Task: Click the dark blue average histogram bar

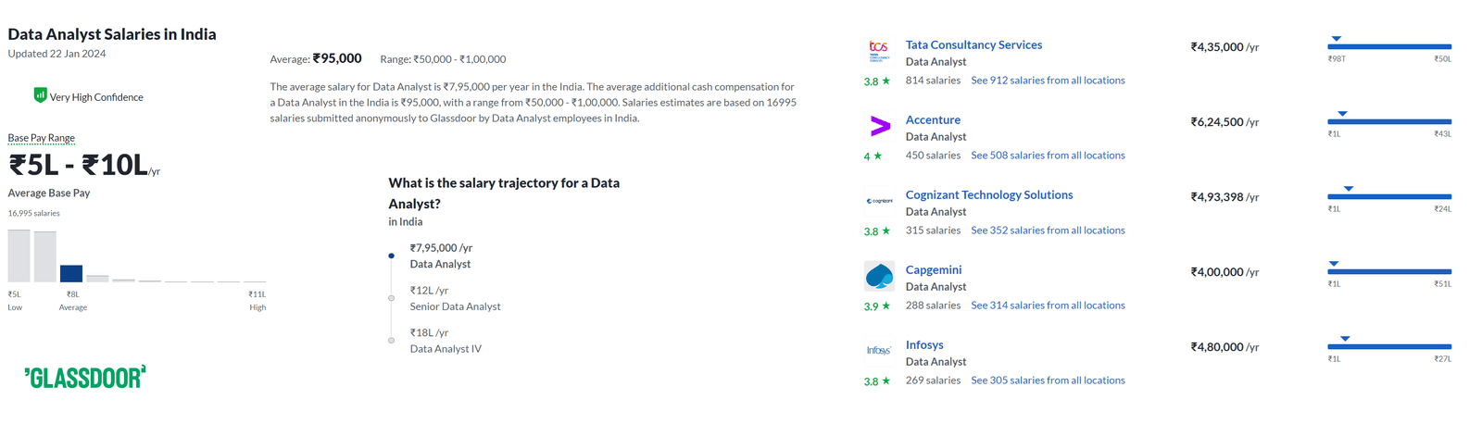Action: pyautogui.click(x=71, y=273)
